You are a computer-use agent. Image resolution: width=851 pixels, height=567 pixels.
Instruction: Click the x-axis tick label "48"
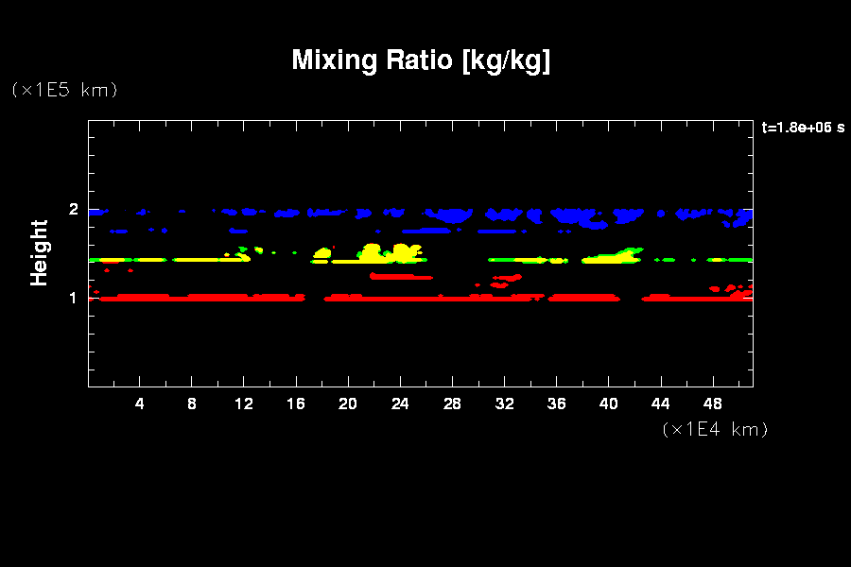point(712,404)
